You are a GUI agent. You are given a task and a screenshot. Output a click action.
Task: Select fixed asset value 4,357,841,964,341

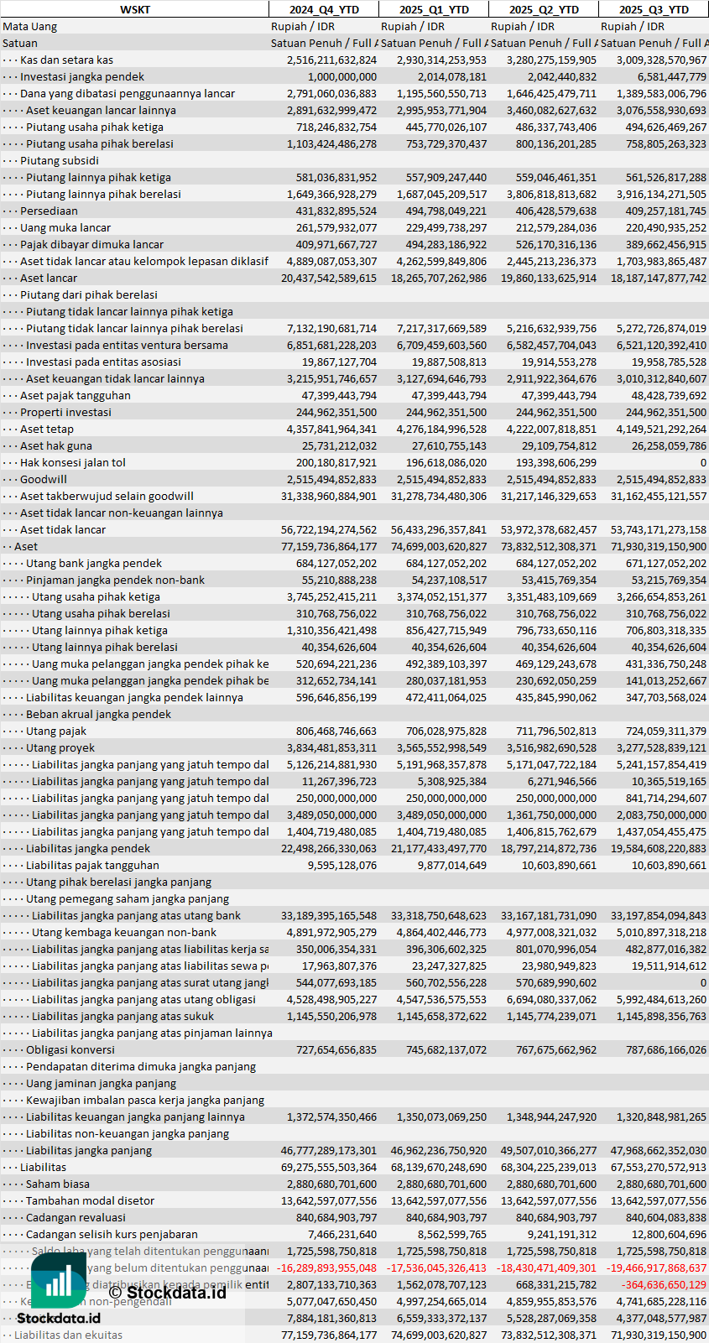(331, 429)
